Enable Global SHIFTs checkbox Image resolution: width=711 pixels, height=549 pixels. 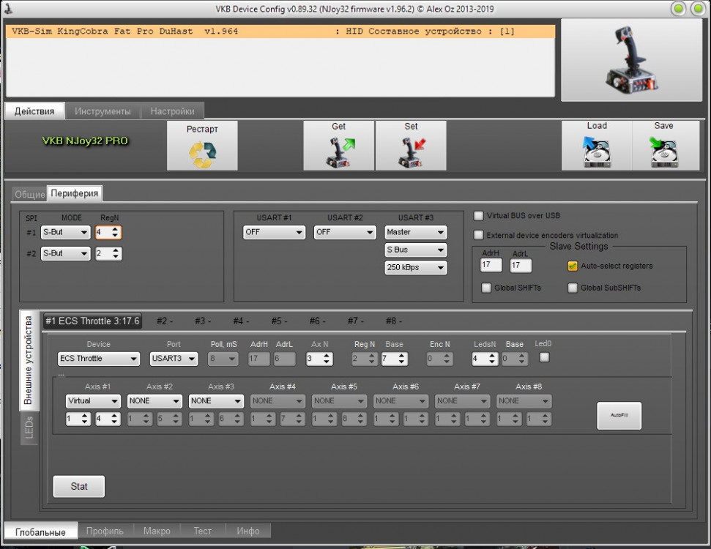(x=487, y=288)
